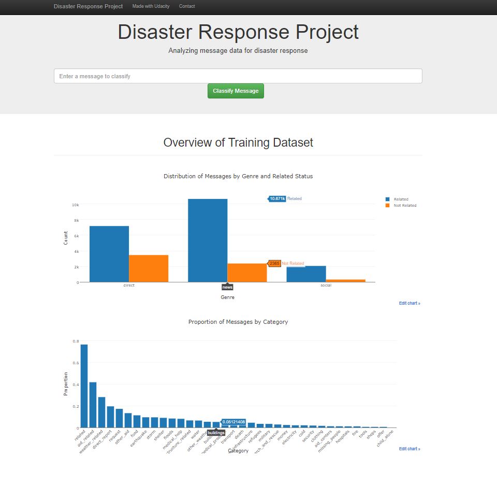Click the aid_related category bar
The image size is (497, 485).
[93, 405]
